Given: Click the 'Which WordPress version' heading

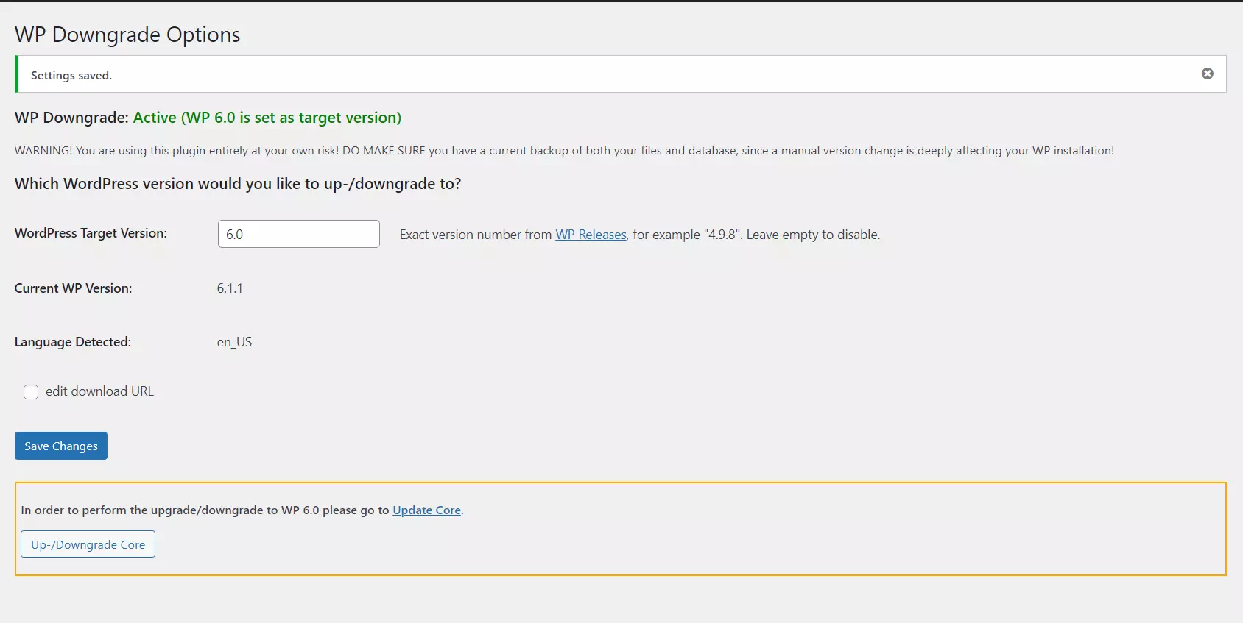Looking at the screenshot, I should (238, 184).
